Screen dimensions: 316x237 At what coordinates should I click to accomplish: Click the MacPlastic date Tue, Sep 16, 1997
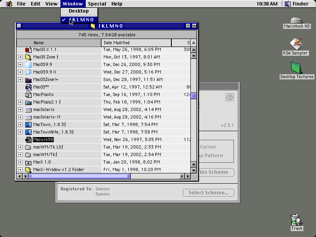[x=132, y=94]
